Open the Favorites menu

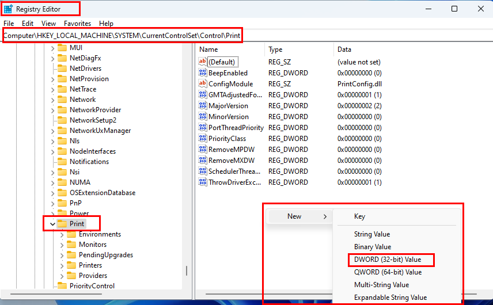point(77,24)
